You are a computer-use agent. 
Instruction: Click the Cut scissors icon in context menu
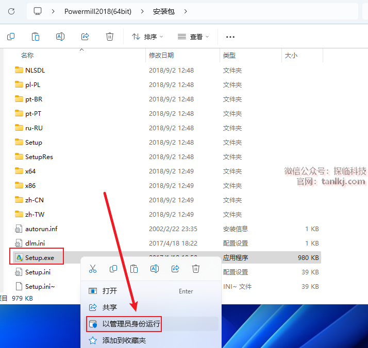click(x=93, y=269)
